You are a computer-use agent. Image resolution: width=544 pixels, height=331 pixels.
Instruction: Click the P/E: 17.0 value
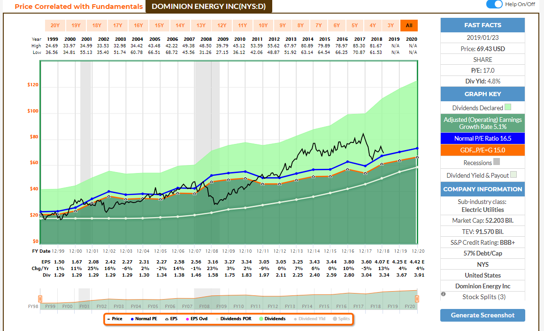coord(483,70)
